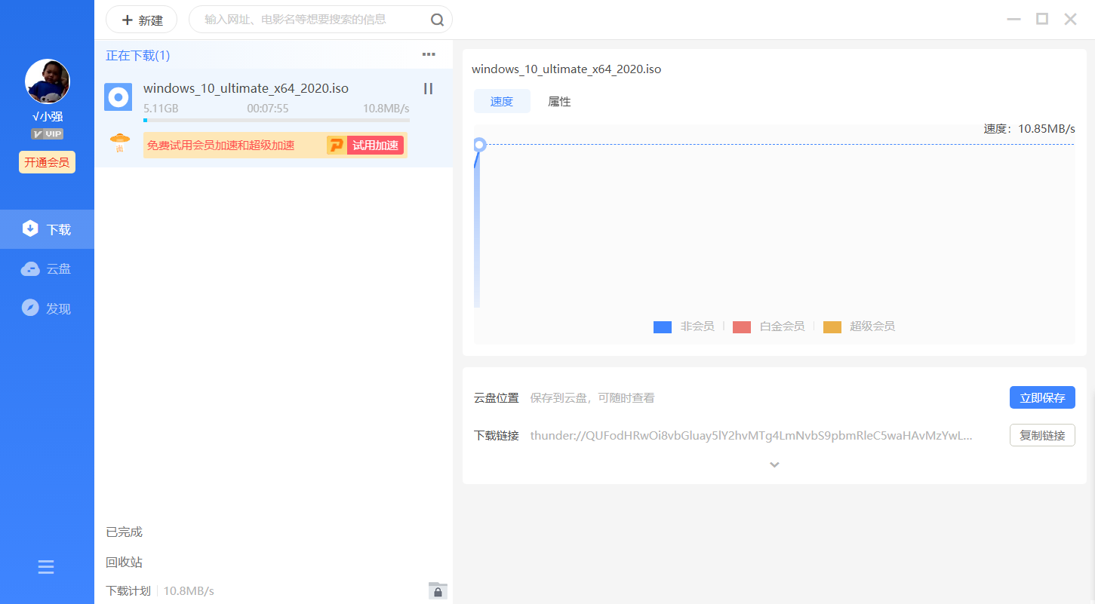Screen dimensions: 1095x604
Task: Click the username √小强
Action: click(x=48, y=116)
